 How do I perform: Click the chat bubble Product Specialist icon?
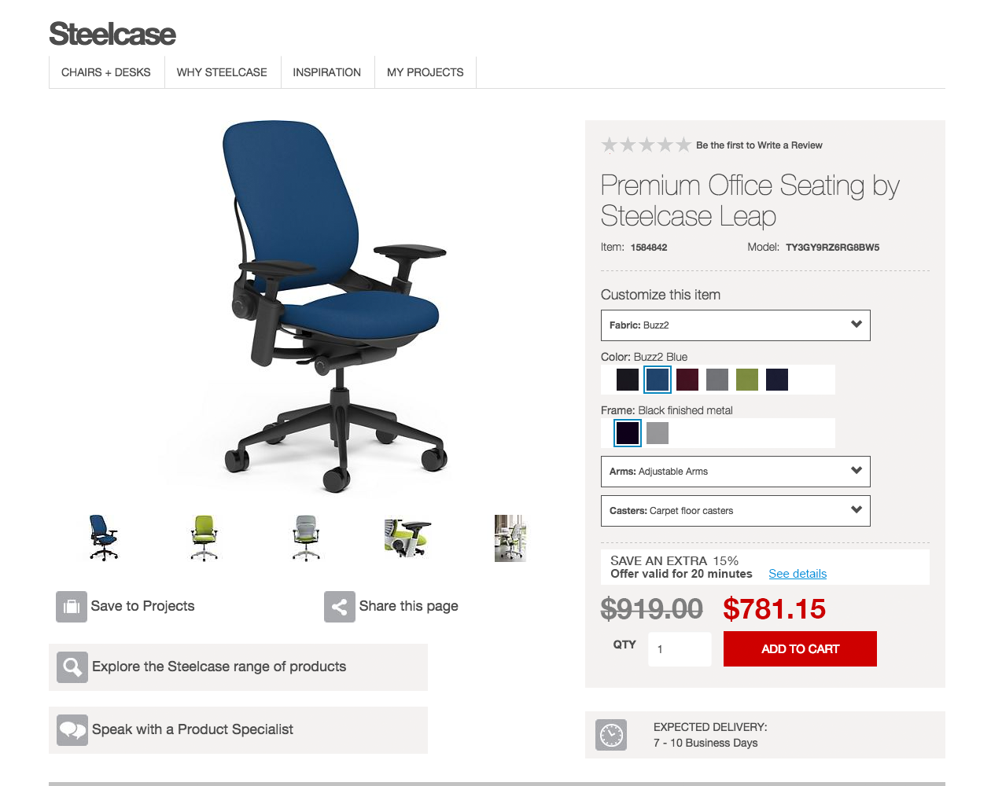[x=72, y=730]
